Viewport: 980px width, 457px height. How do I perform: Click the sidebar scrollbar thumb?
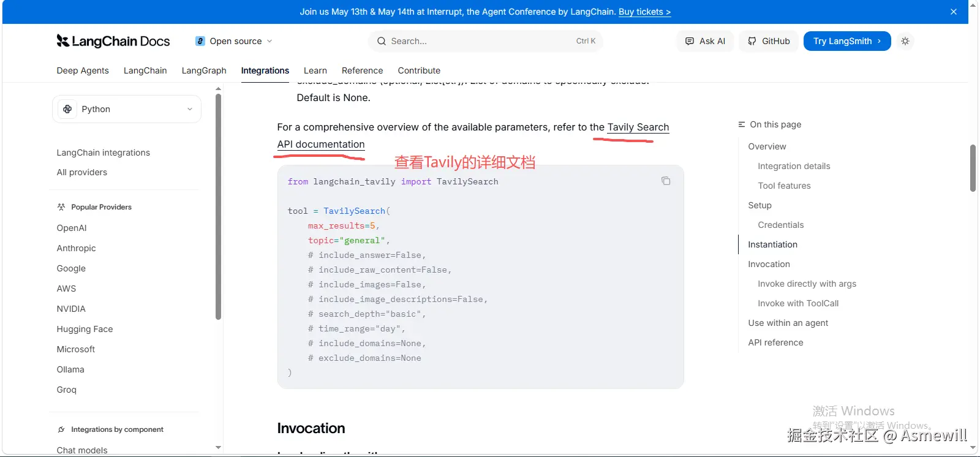(x=218, y=206)
